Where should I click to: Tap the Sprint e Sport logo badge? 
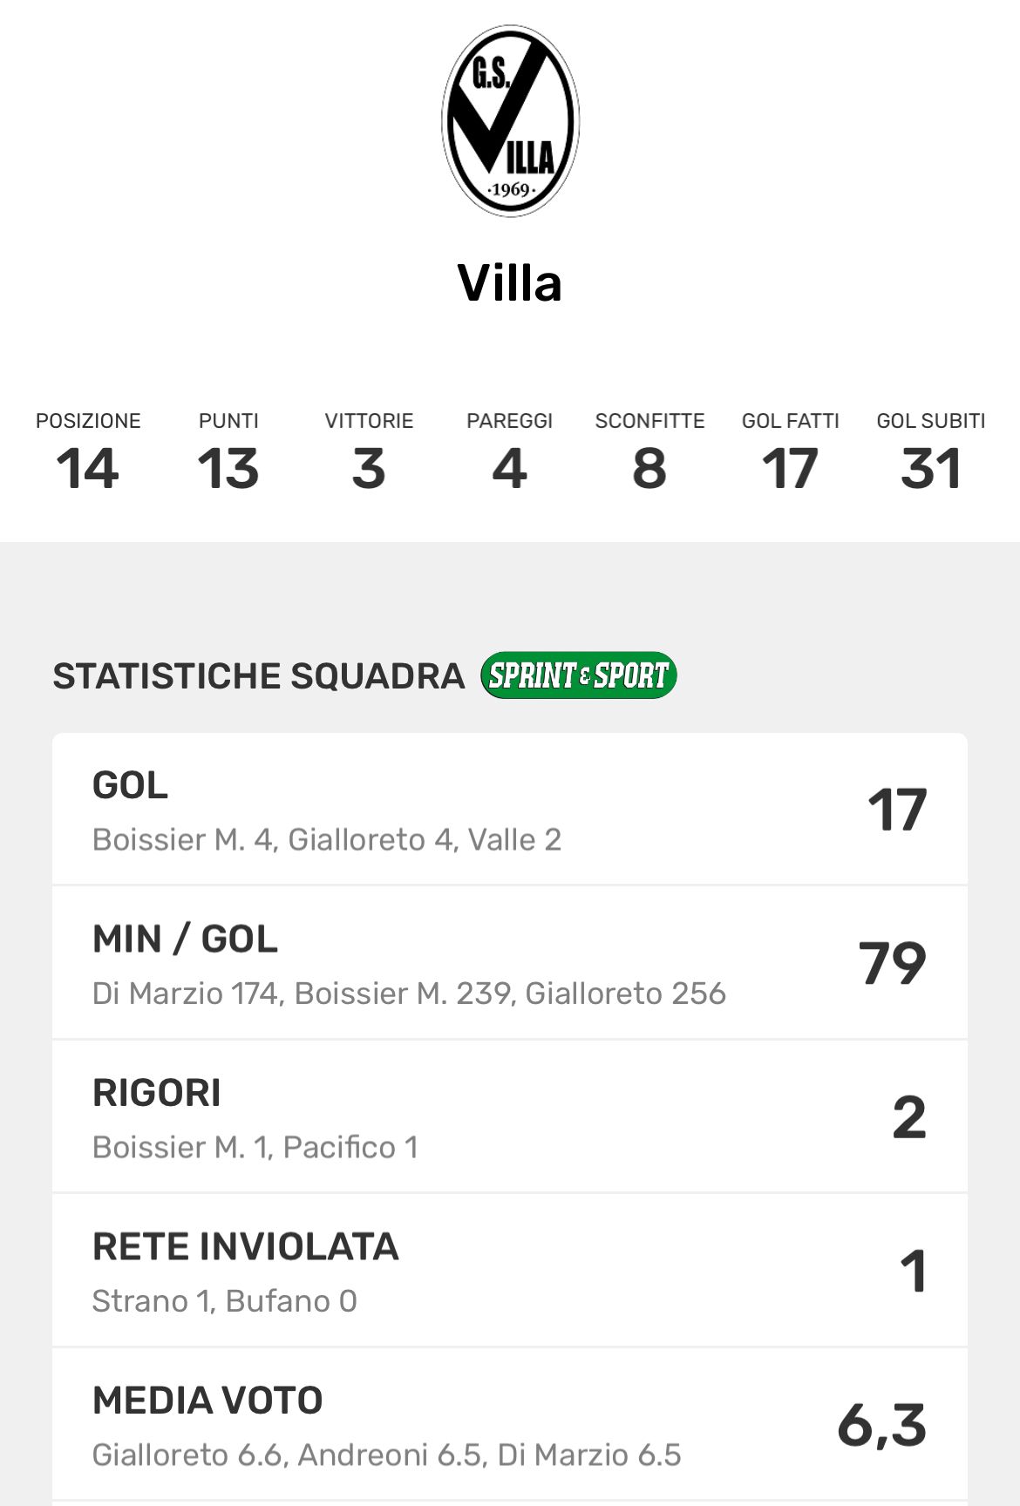point(579,675)
